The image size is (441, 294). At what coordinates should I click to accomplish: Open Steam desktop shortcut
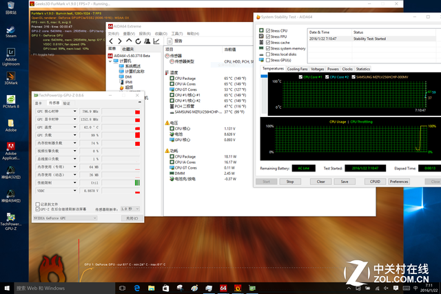click(11, 32)
